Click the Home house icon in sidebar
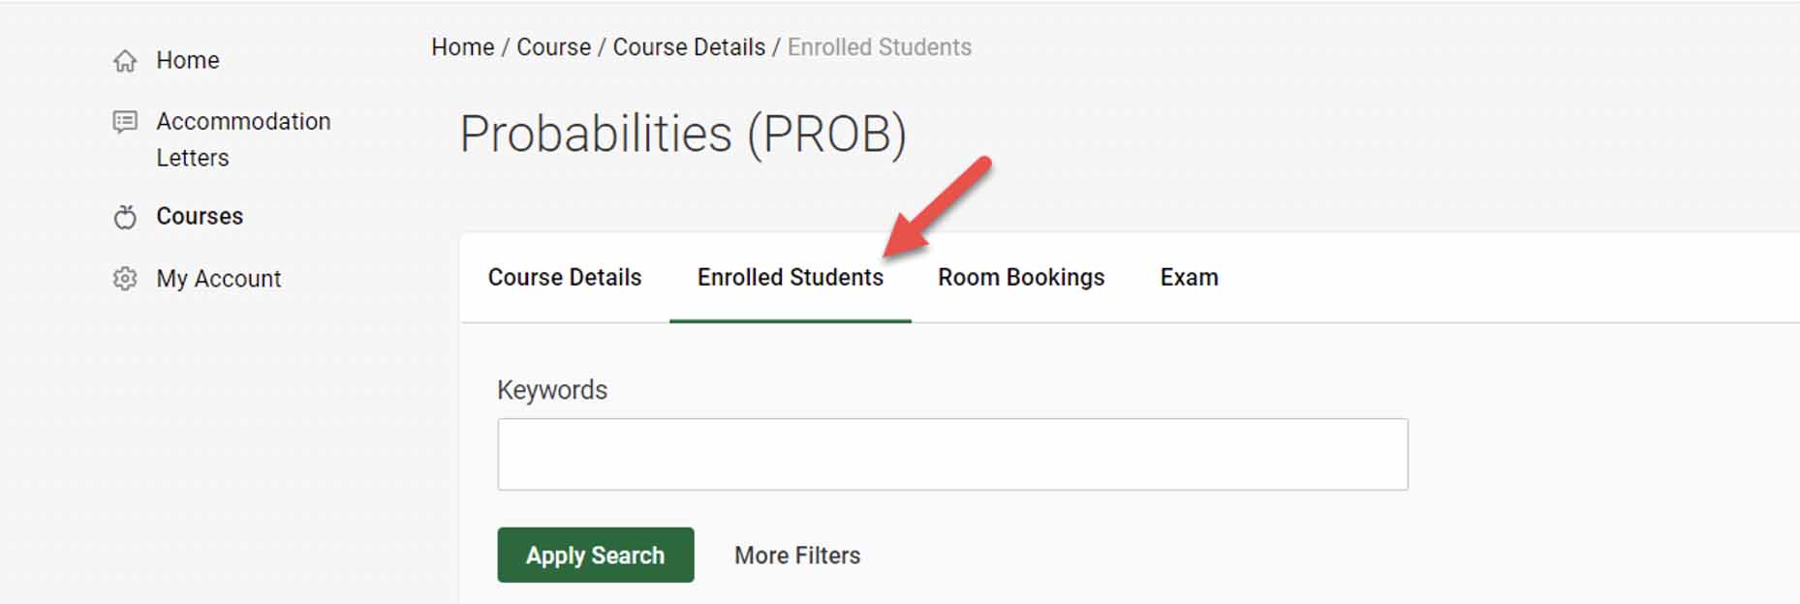 [125, 61]
